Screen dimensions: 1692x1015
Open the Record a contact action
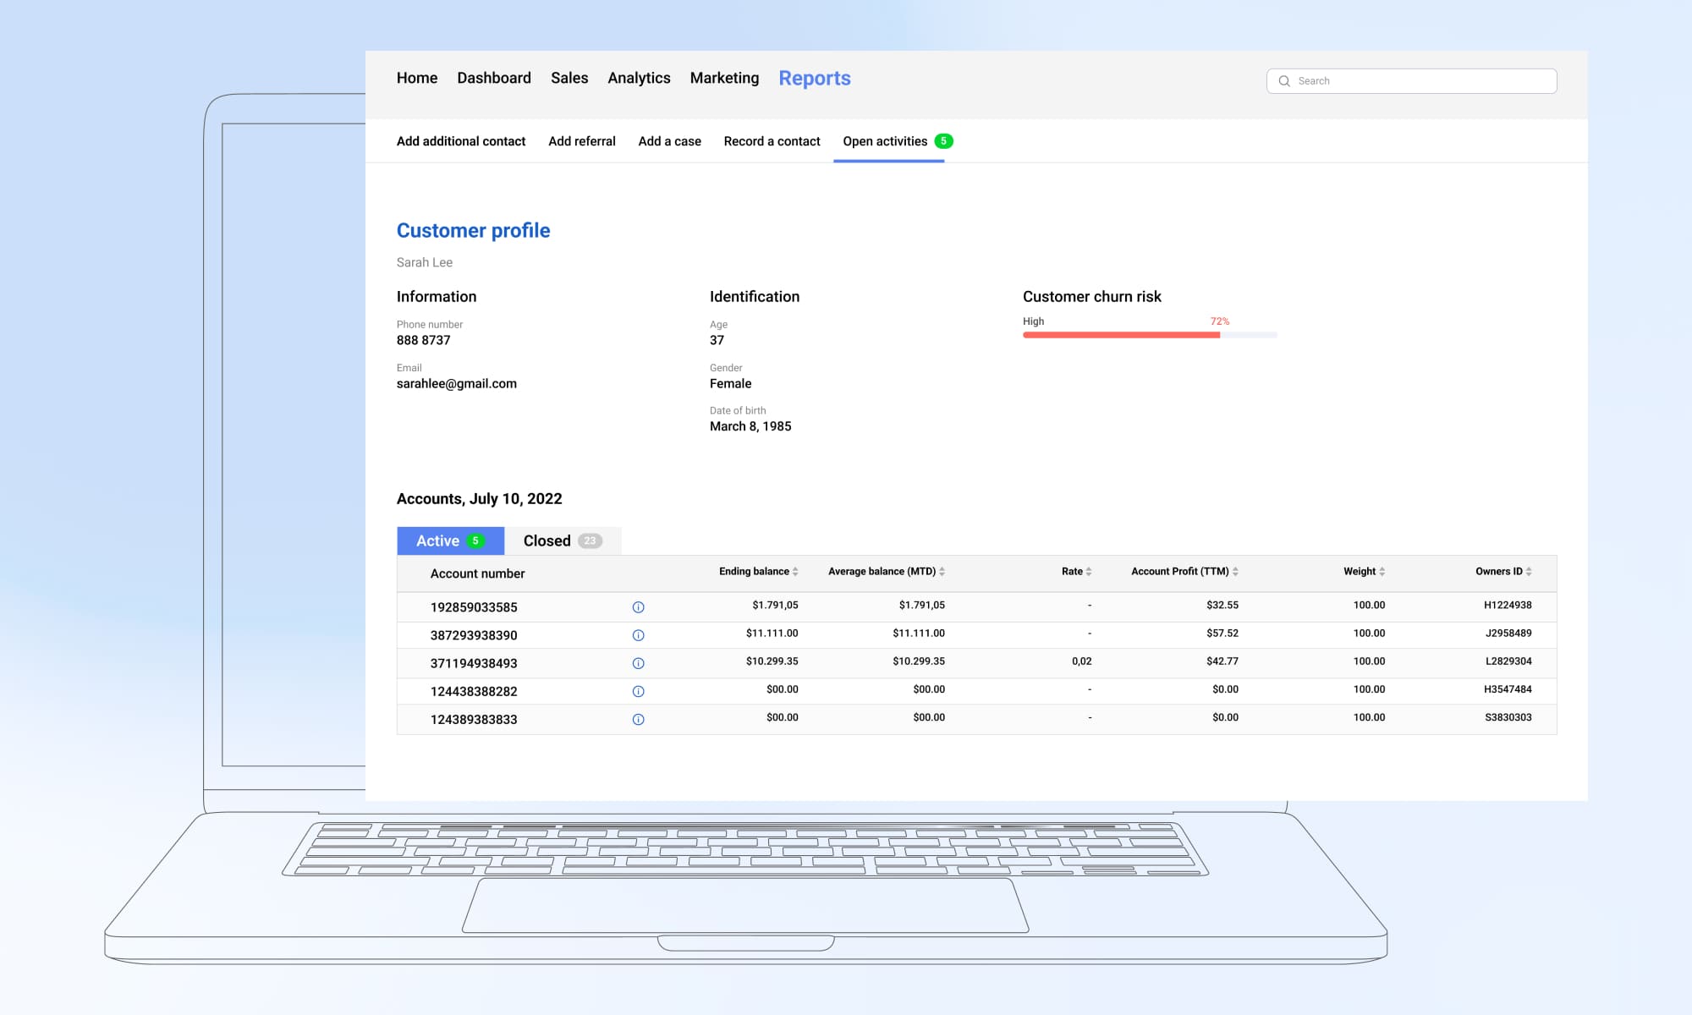pyautogui.click(x=772, y=141)
